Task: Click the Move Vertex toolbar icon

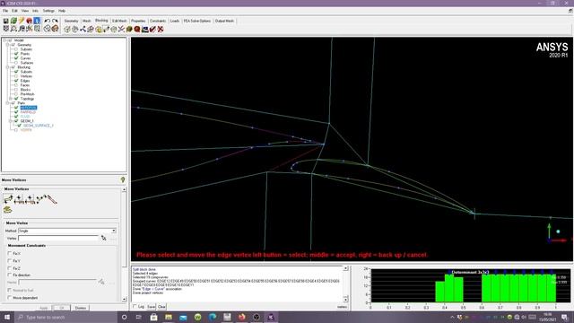Action: click(106, 29)
